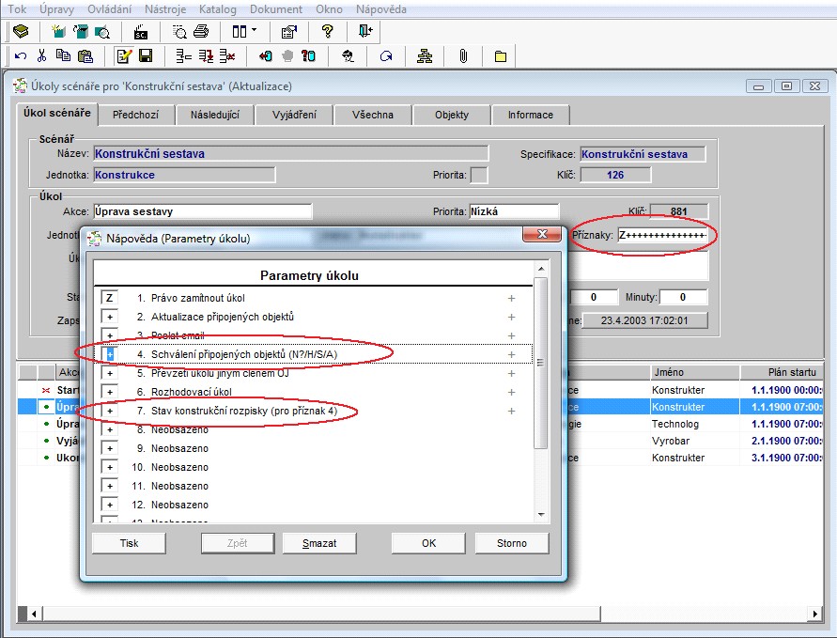Click the circular refresh arrow icon
837x638 pixels.
[x=386, y=56]
